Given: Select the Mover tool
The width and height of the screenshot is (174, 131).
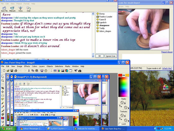Looking at the screenshot, I should [3, 92].
